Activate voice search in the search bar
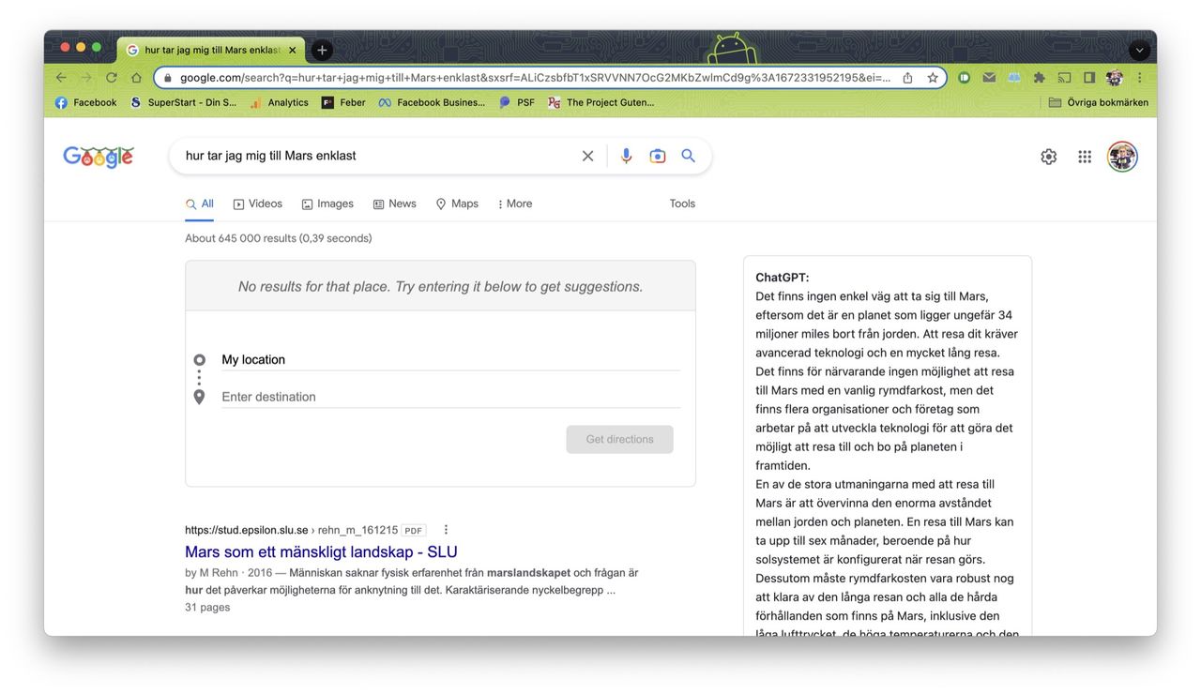Viewport: 1201px width, 694px height. tap(626, 156)
